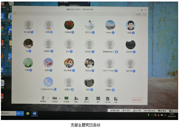Open the meeting info icon at top-left

point(15,14)
